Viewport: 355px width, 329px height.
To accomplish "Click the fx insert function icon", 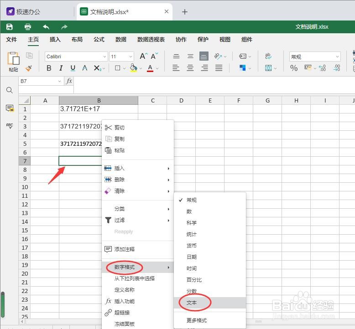I will (69, 81).
